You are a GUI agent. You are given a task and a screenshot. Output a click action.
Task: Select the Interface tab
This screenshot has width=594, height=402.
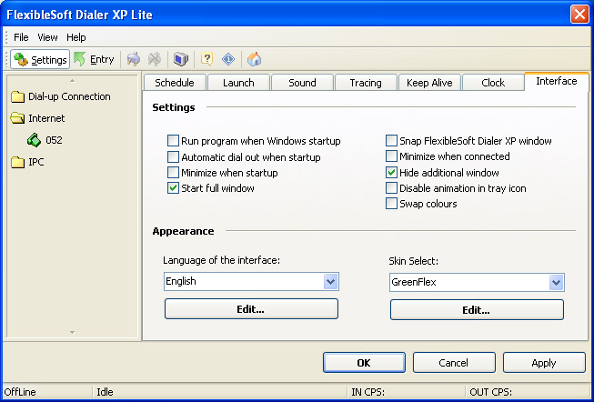click(557, 81)
